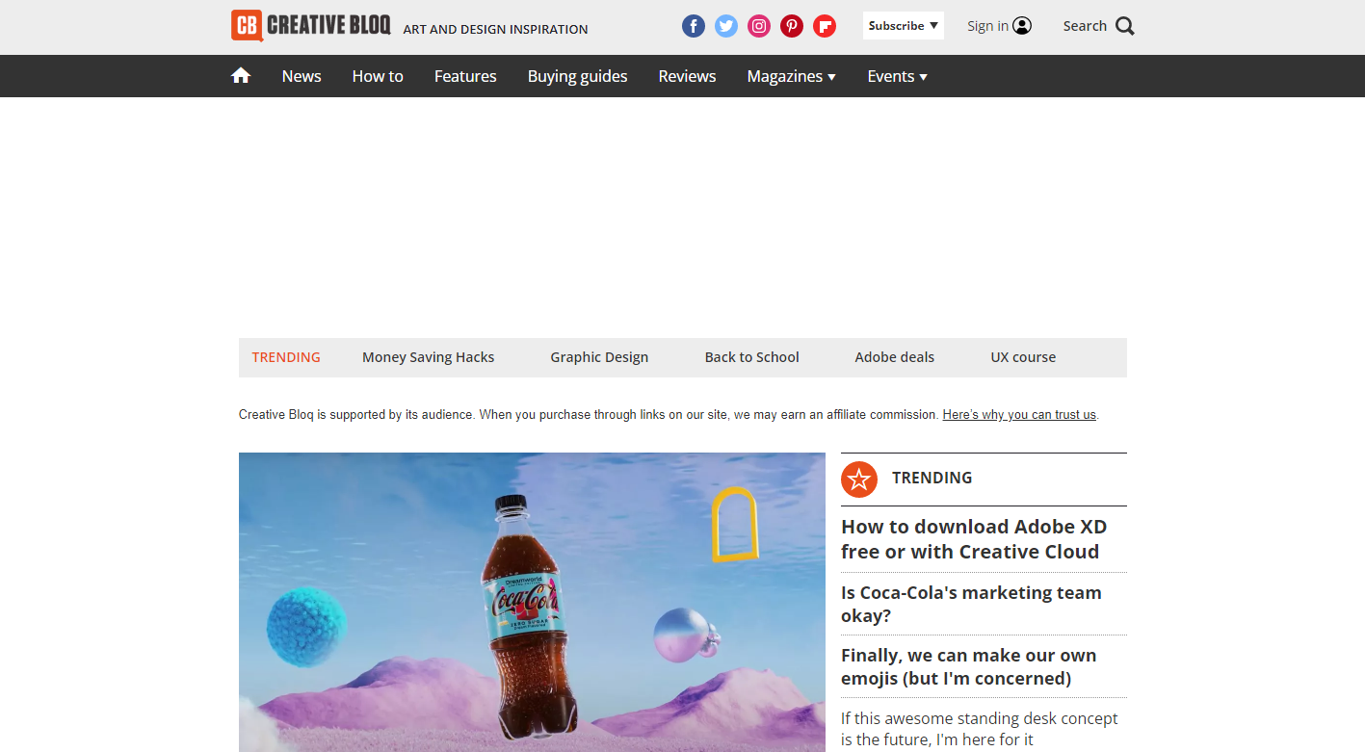Read 'How to download Adobe XD' article
This screenshot has width=1365, height=752.
pyautogui.click(x=974, y=539)
